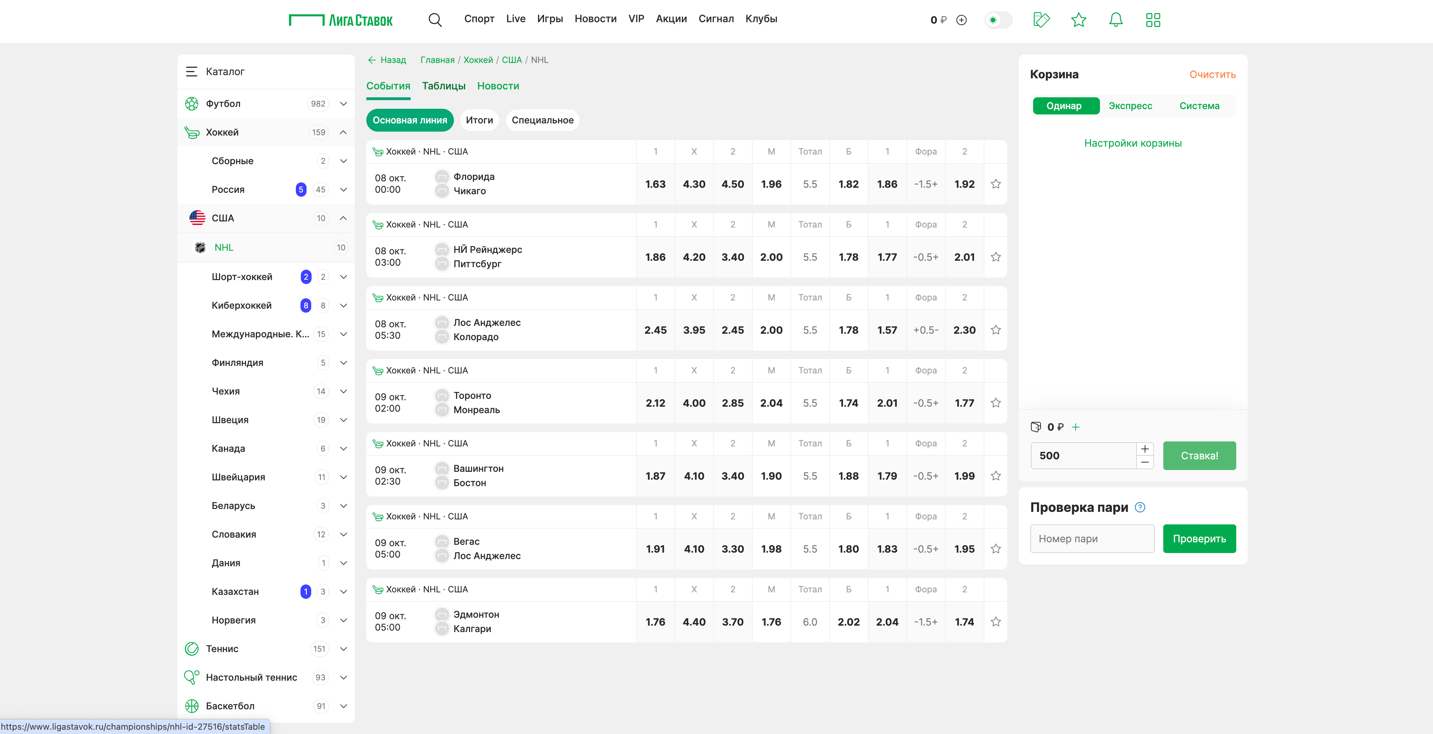Viewport: 1433px width, 734px height.
Task: Click the promo ticket icon in header
Action: click(1041, 20)
